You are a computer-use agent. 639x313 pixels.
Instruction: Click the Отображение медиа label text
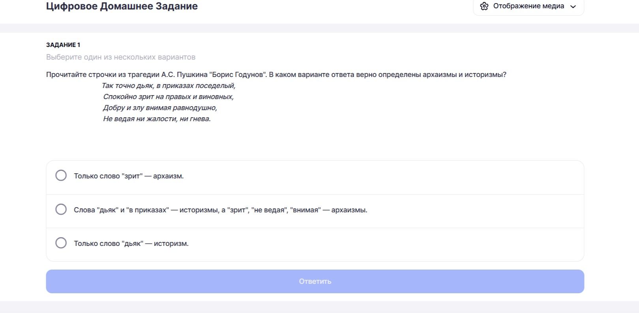pyautogui.click(x=528, y=6)
